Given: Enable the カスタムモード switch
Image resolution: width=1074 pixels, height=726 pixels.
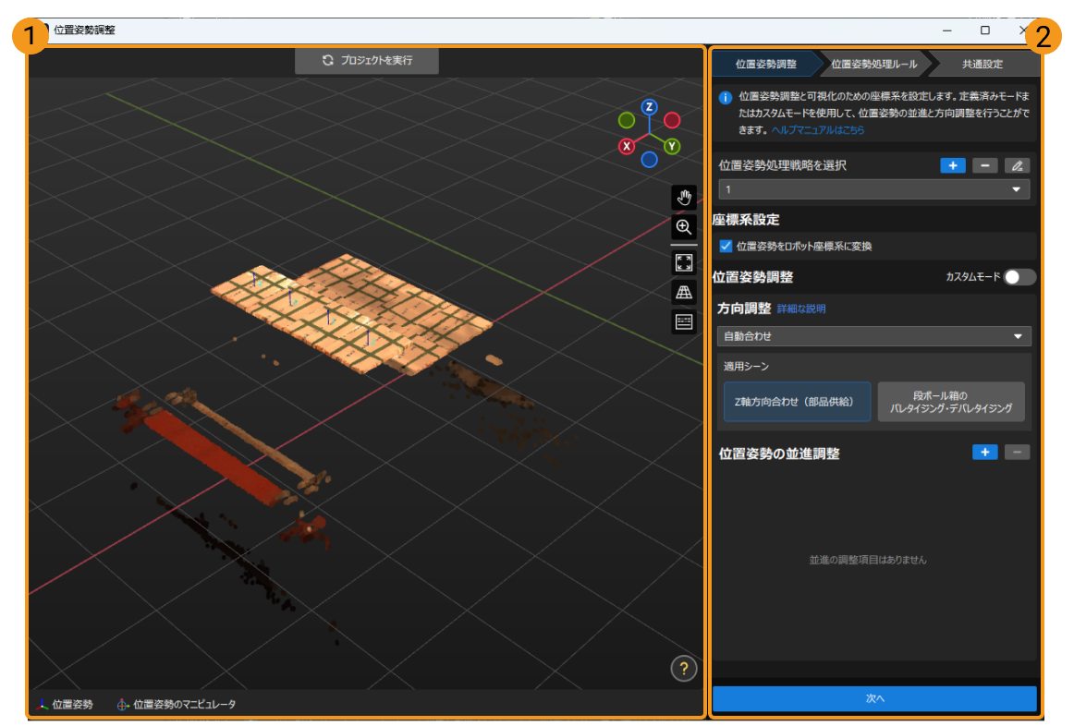Looking at the screenshot, I should click(1020, 277).
